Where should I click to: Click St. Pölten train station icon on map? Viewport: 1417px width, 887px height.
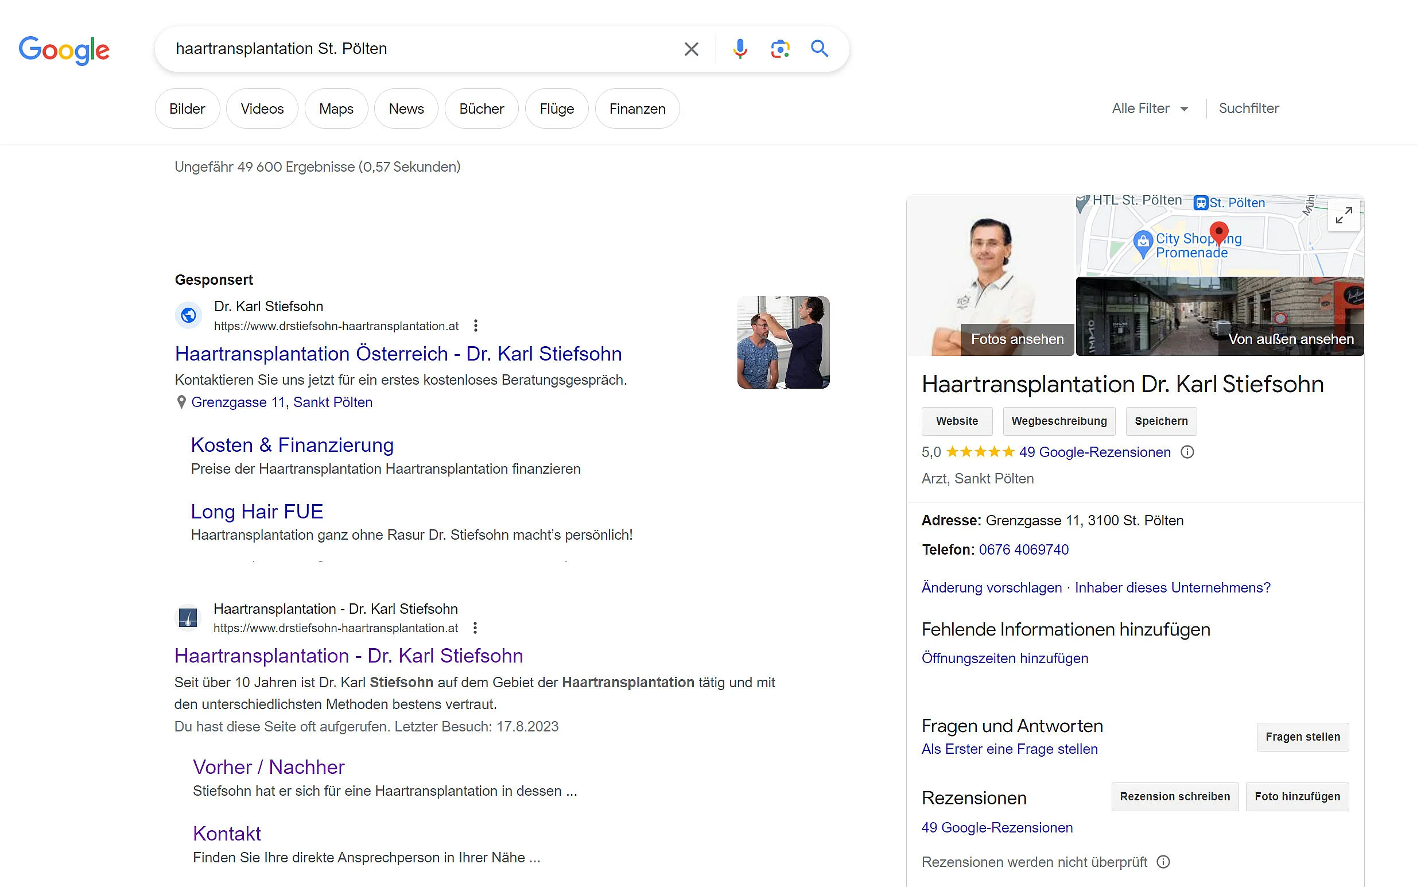1201,203
